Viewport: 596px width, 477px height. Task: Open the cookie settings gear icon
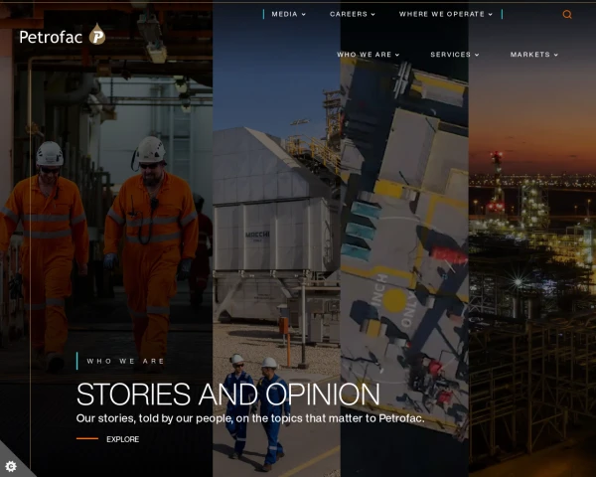click(11, 466)
